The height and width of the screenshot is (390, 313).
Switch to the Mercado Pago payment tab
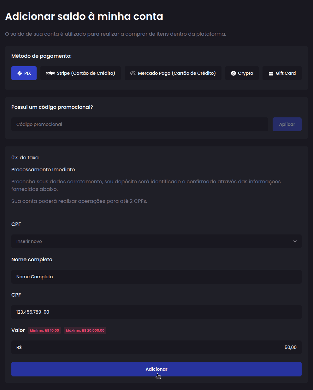pyautogui.click(x=173, y=73)
